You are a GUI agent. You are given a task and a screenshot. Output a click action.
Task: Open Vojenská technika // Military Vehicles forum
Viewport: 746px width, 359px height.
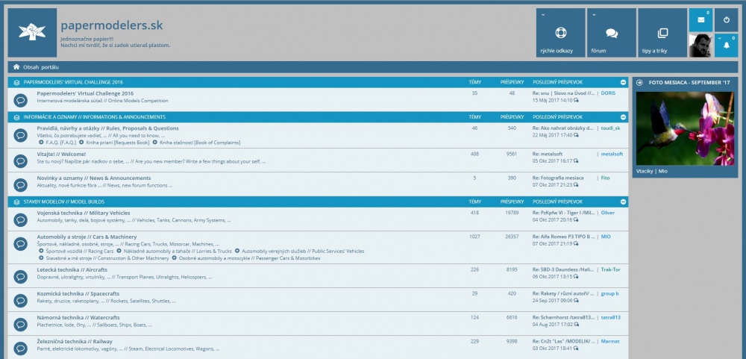point(84,213)
